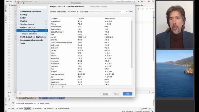199x112 pixels.
Task: Click the Uninstall package minus icon
Action: [x=56, y=87]
